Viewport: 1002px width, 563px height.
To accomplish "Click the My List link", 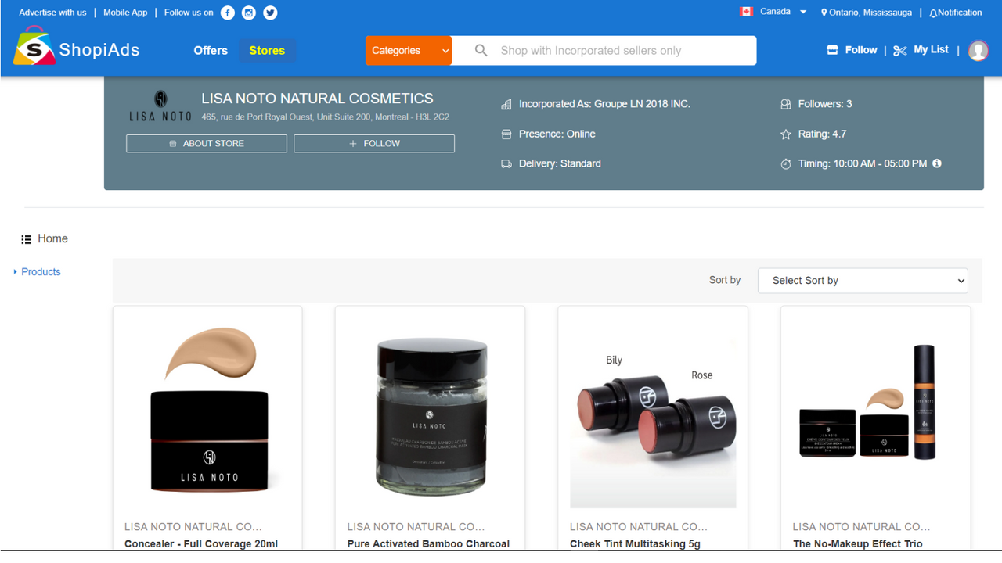I will [x=931, y=49].
